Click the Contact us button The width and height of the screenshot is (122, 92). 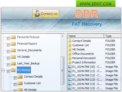tap(46, 13)
